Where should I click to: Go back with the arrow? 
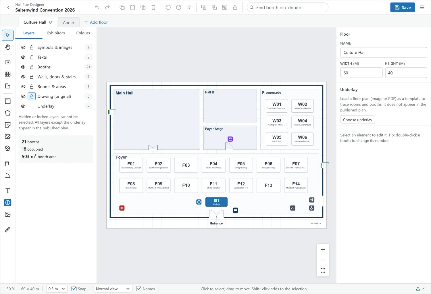coord(8,7)
